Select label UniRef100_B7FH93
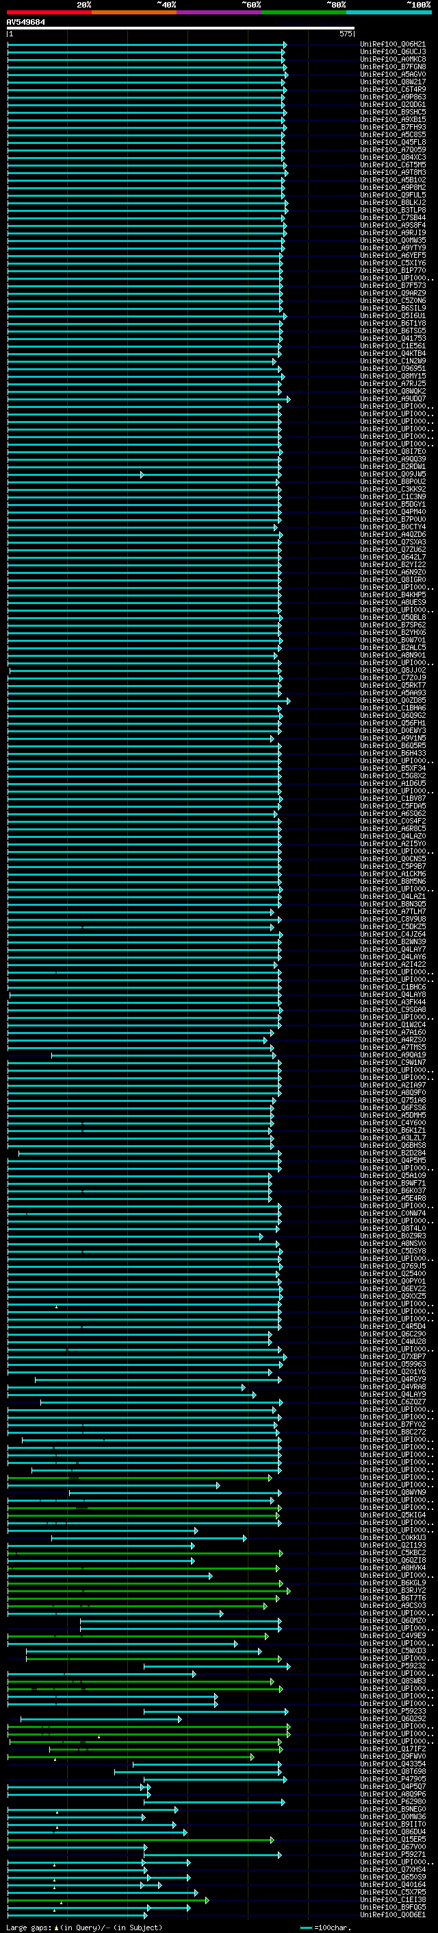Viewport: 438px width, 1933px height. (x=393, y=127)
